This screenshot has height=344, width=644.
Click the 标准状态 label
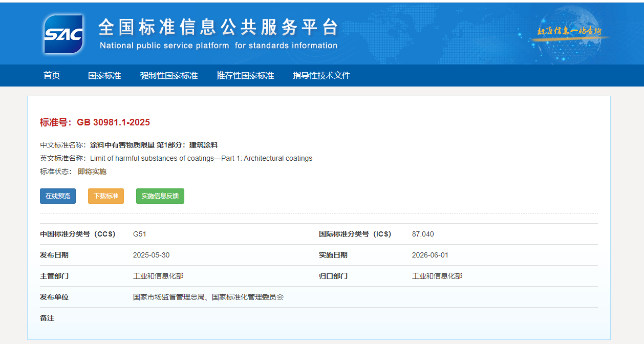pyautogui.click(x=56, y=171)
